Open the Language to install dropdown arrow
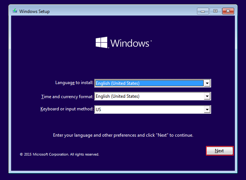 (x=207, y=83)
